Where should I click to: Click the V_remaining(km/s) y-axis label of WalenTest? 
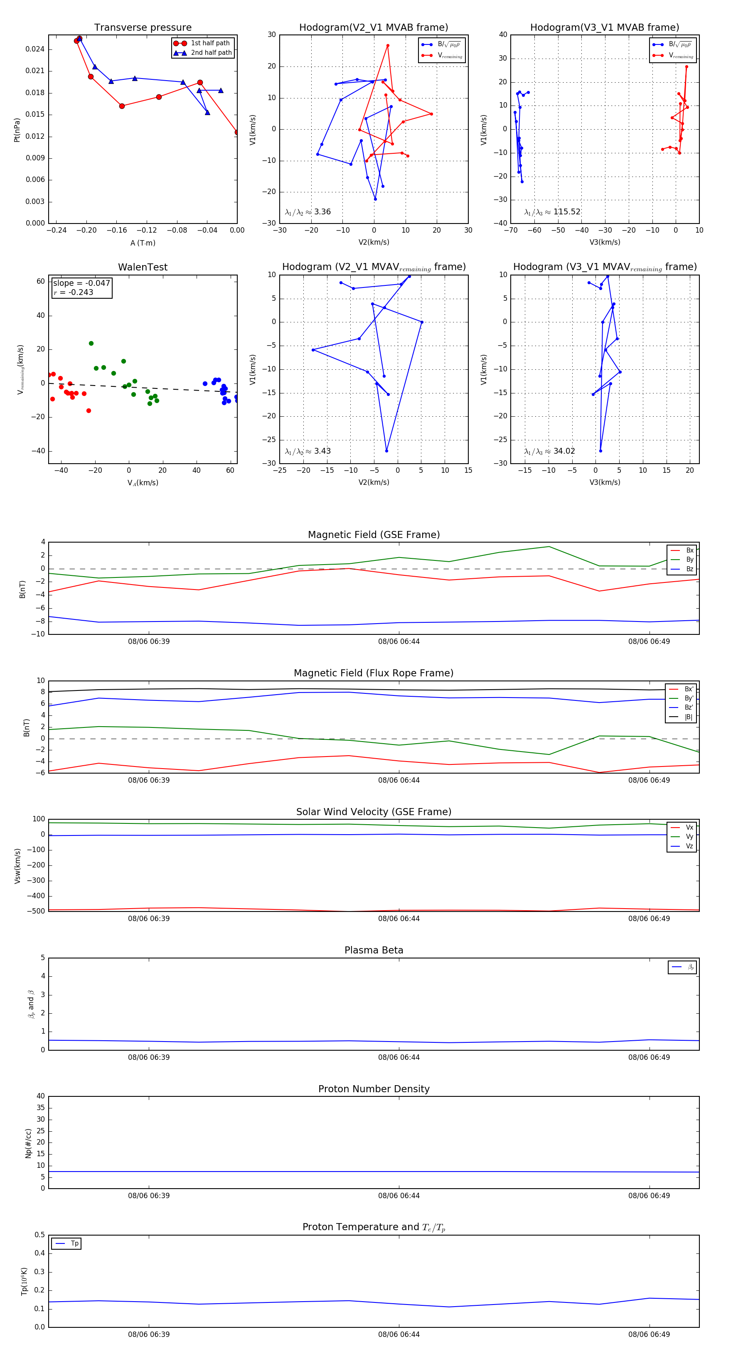pos(20,369)
